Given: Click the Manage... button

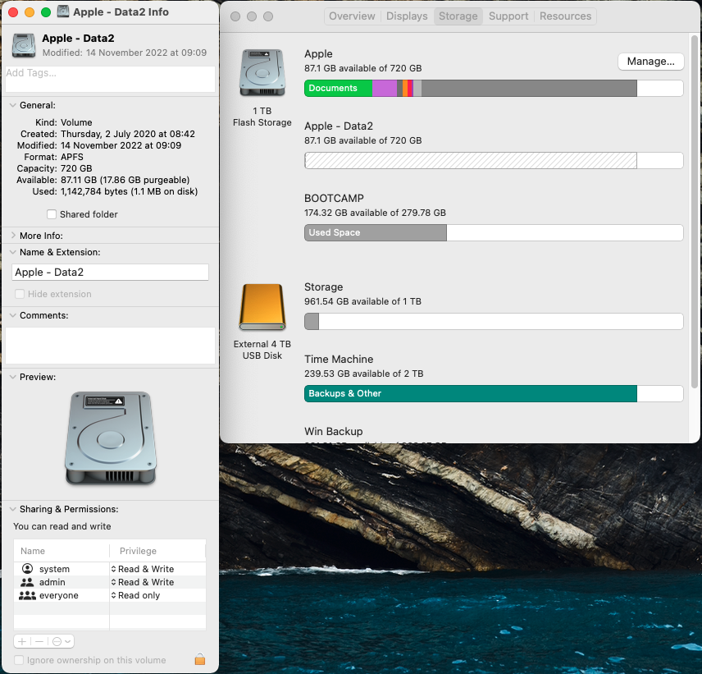Looking at the screenshot, I should (650, 62).
